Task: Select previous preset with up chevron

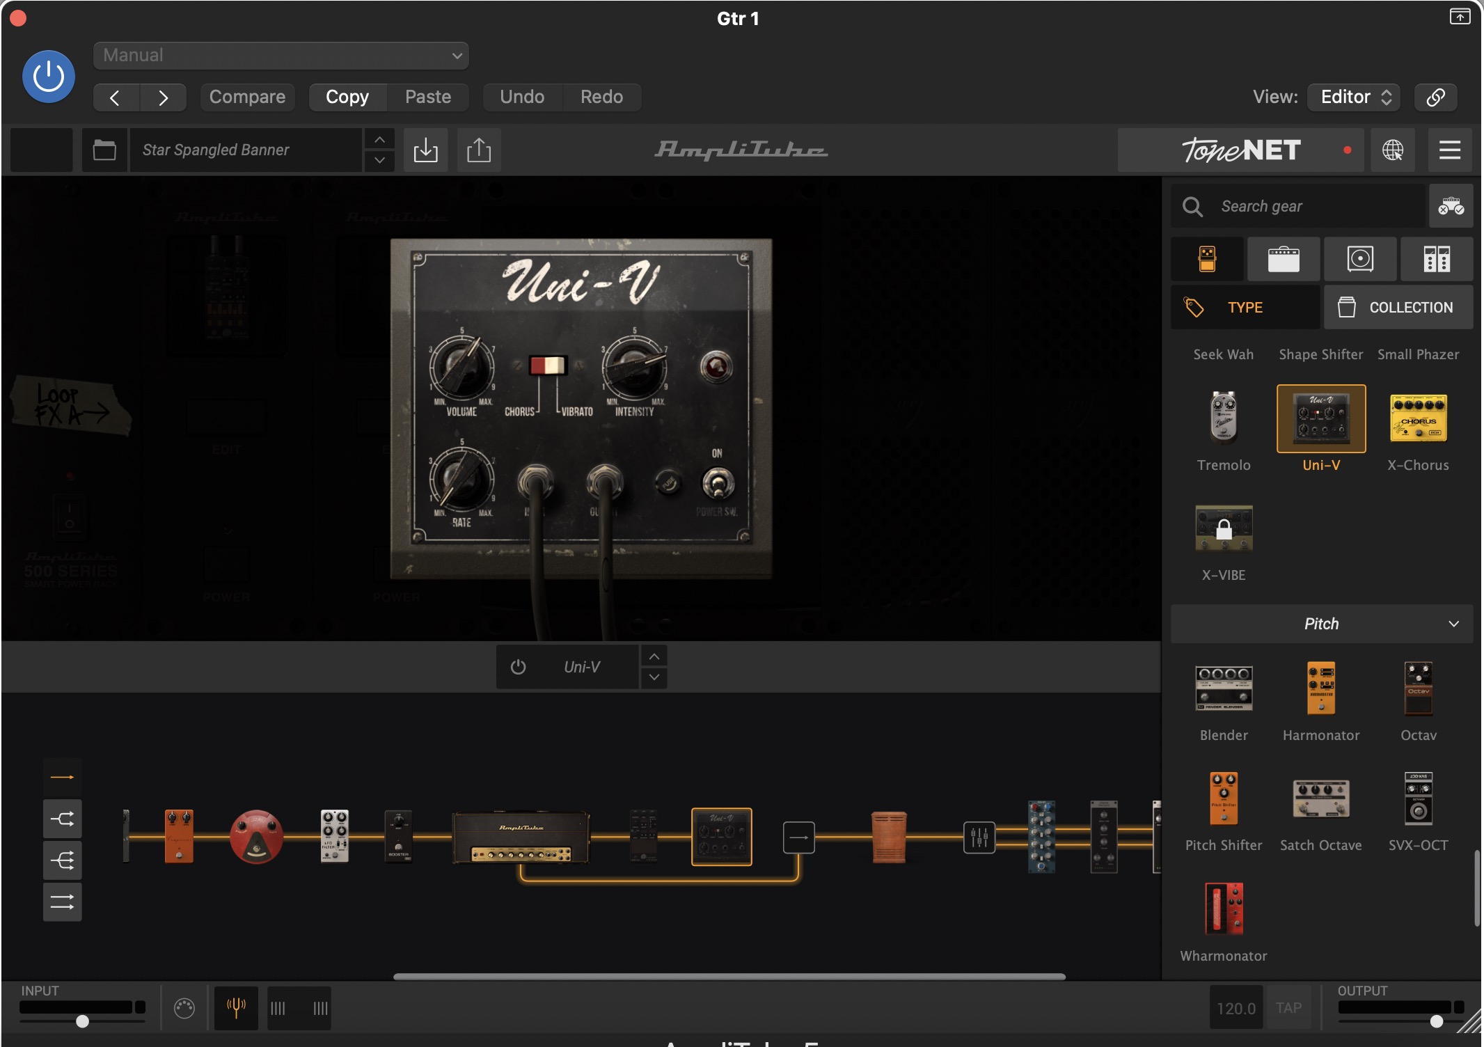Action: pos(379,139)
